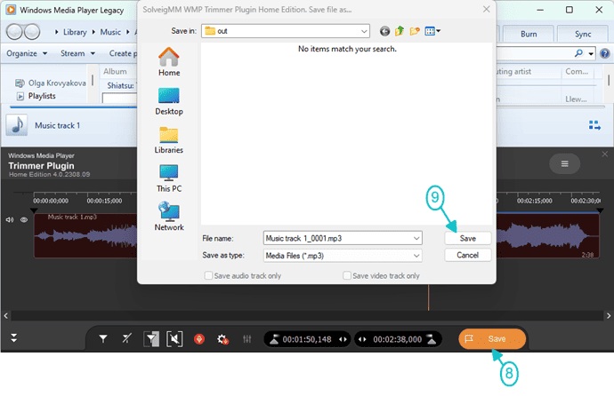Switch to Now Playing view icon
614x396 pixels.
click(x=594, y=125)
